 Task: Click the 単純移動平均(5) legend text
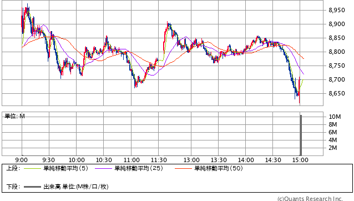[65, 168]
